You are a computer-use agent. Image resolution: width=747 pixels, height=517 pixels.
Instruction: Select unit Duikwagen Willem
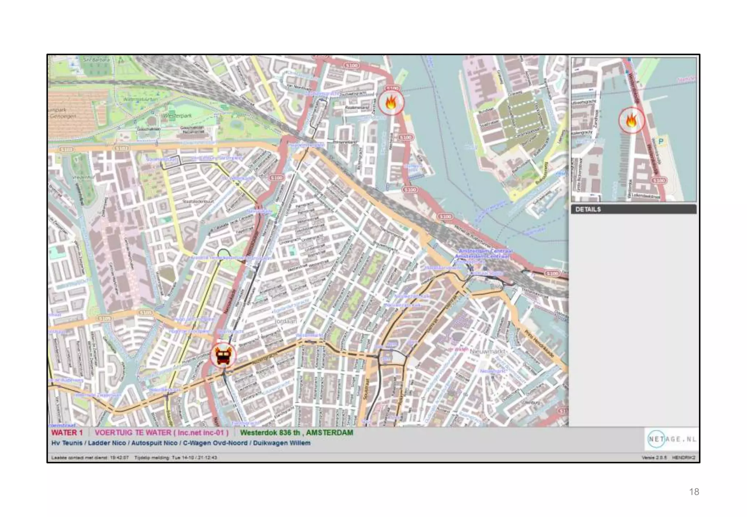pyautogui.click(x=282, y=443)
